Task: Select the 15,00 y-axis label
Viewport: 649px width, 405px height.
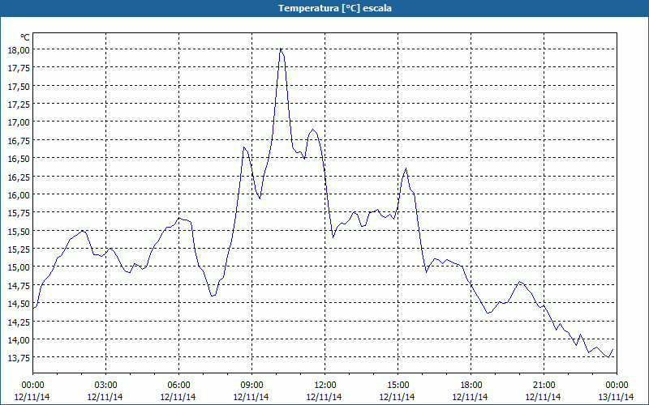Action: (19, 267)
